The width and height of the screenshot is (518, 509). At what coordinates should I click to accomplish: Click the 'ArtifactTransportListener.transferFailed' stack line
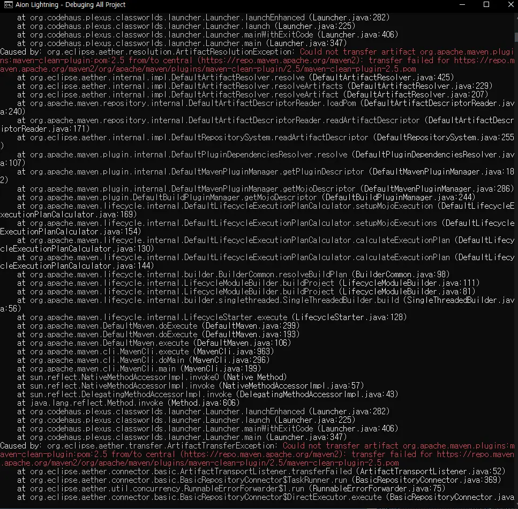click(261, 472)
